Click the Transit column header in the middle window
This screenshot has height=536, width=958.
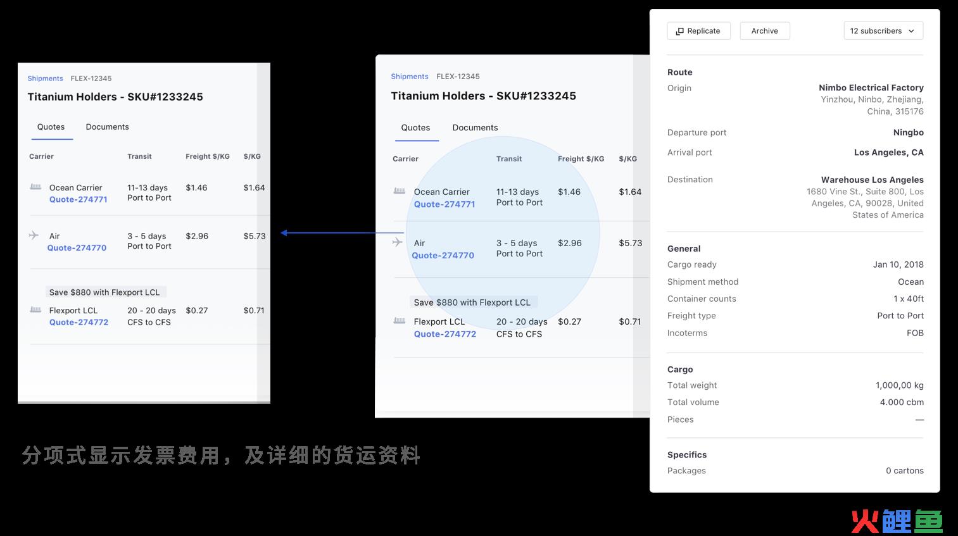509,159
